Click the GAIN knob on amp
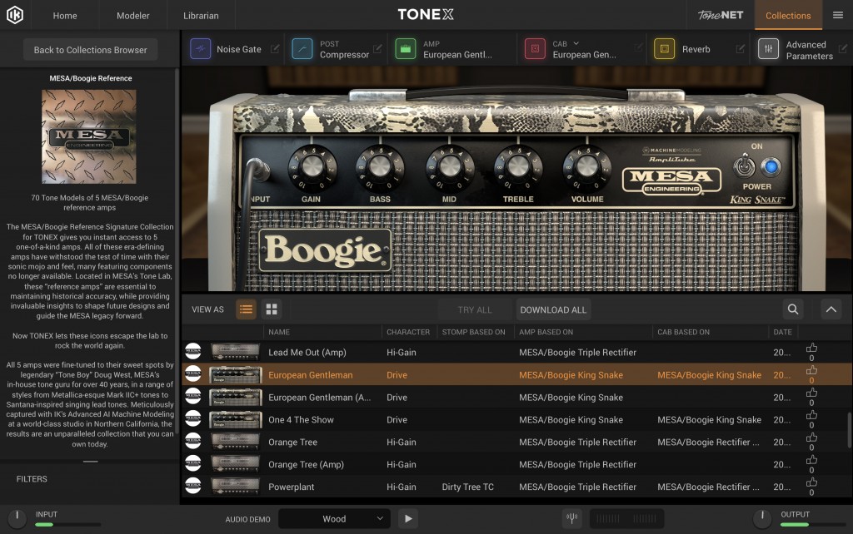Screen dimensions: 853x534 [x=312, y=167]
